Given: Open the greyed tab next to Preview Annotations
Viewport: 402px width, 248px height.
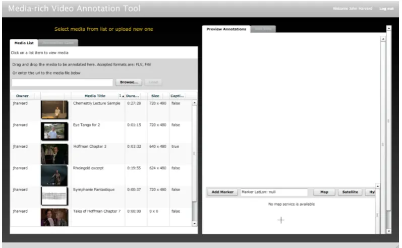Looking at the screenshot, I should pyautogui.click(x=263, y=29).
